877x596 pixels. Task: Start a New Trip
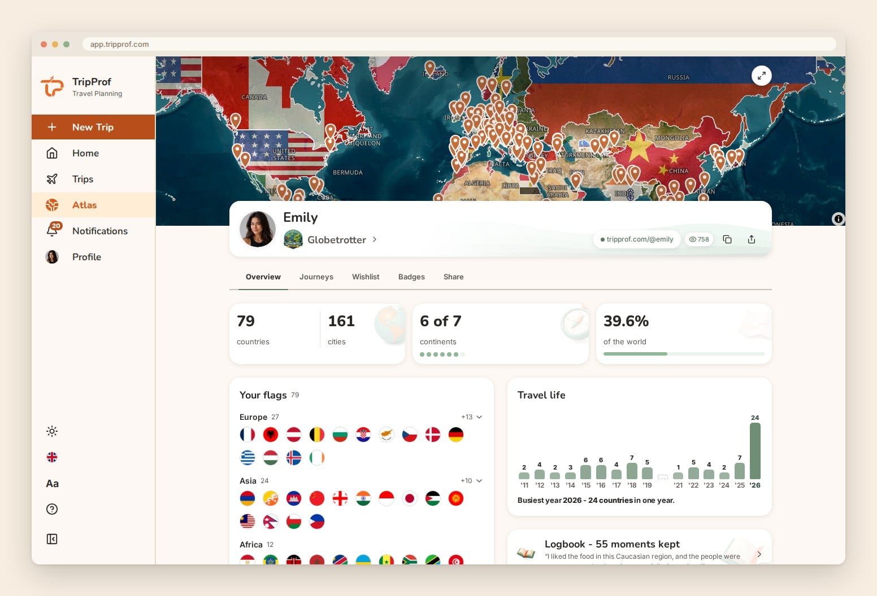coord(93,127)
